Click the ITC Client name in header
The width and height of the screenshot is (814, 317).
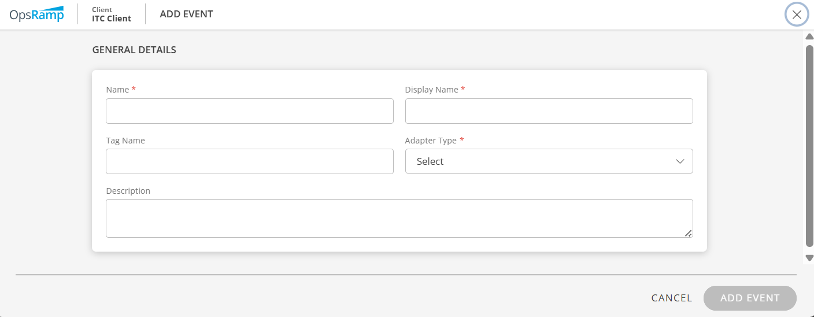[x=112, y=19]
